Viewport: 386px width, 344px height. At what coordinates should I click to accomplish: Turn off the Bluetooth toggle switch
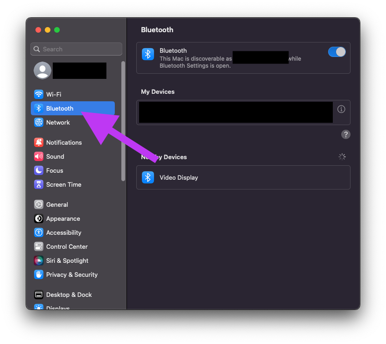click(337, 52)
